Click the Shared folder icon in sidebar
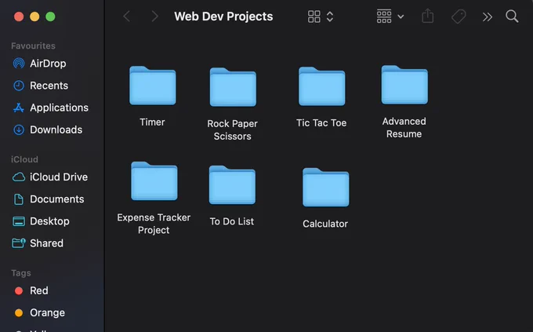 [x=19, y=243]
